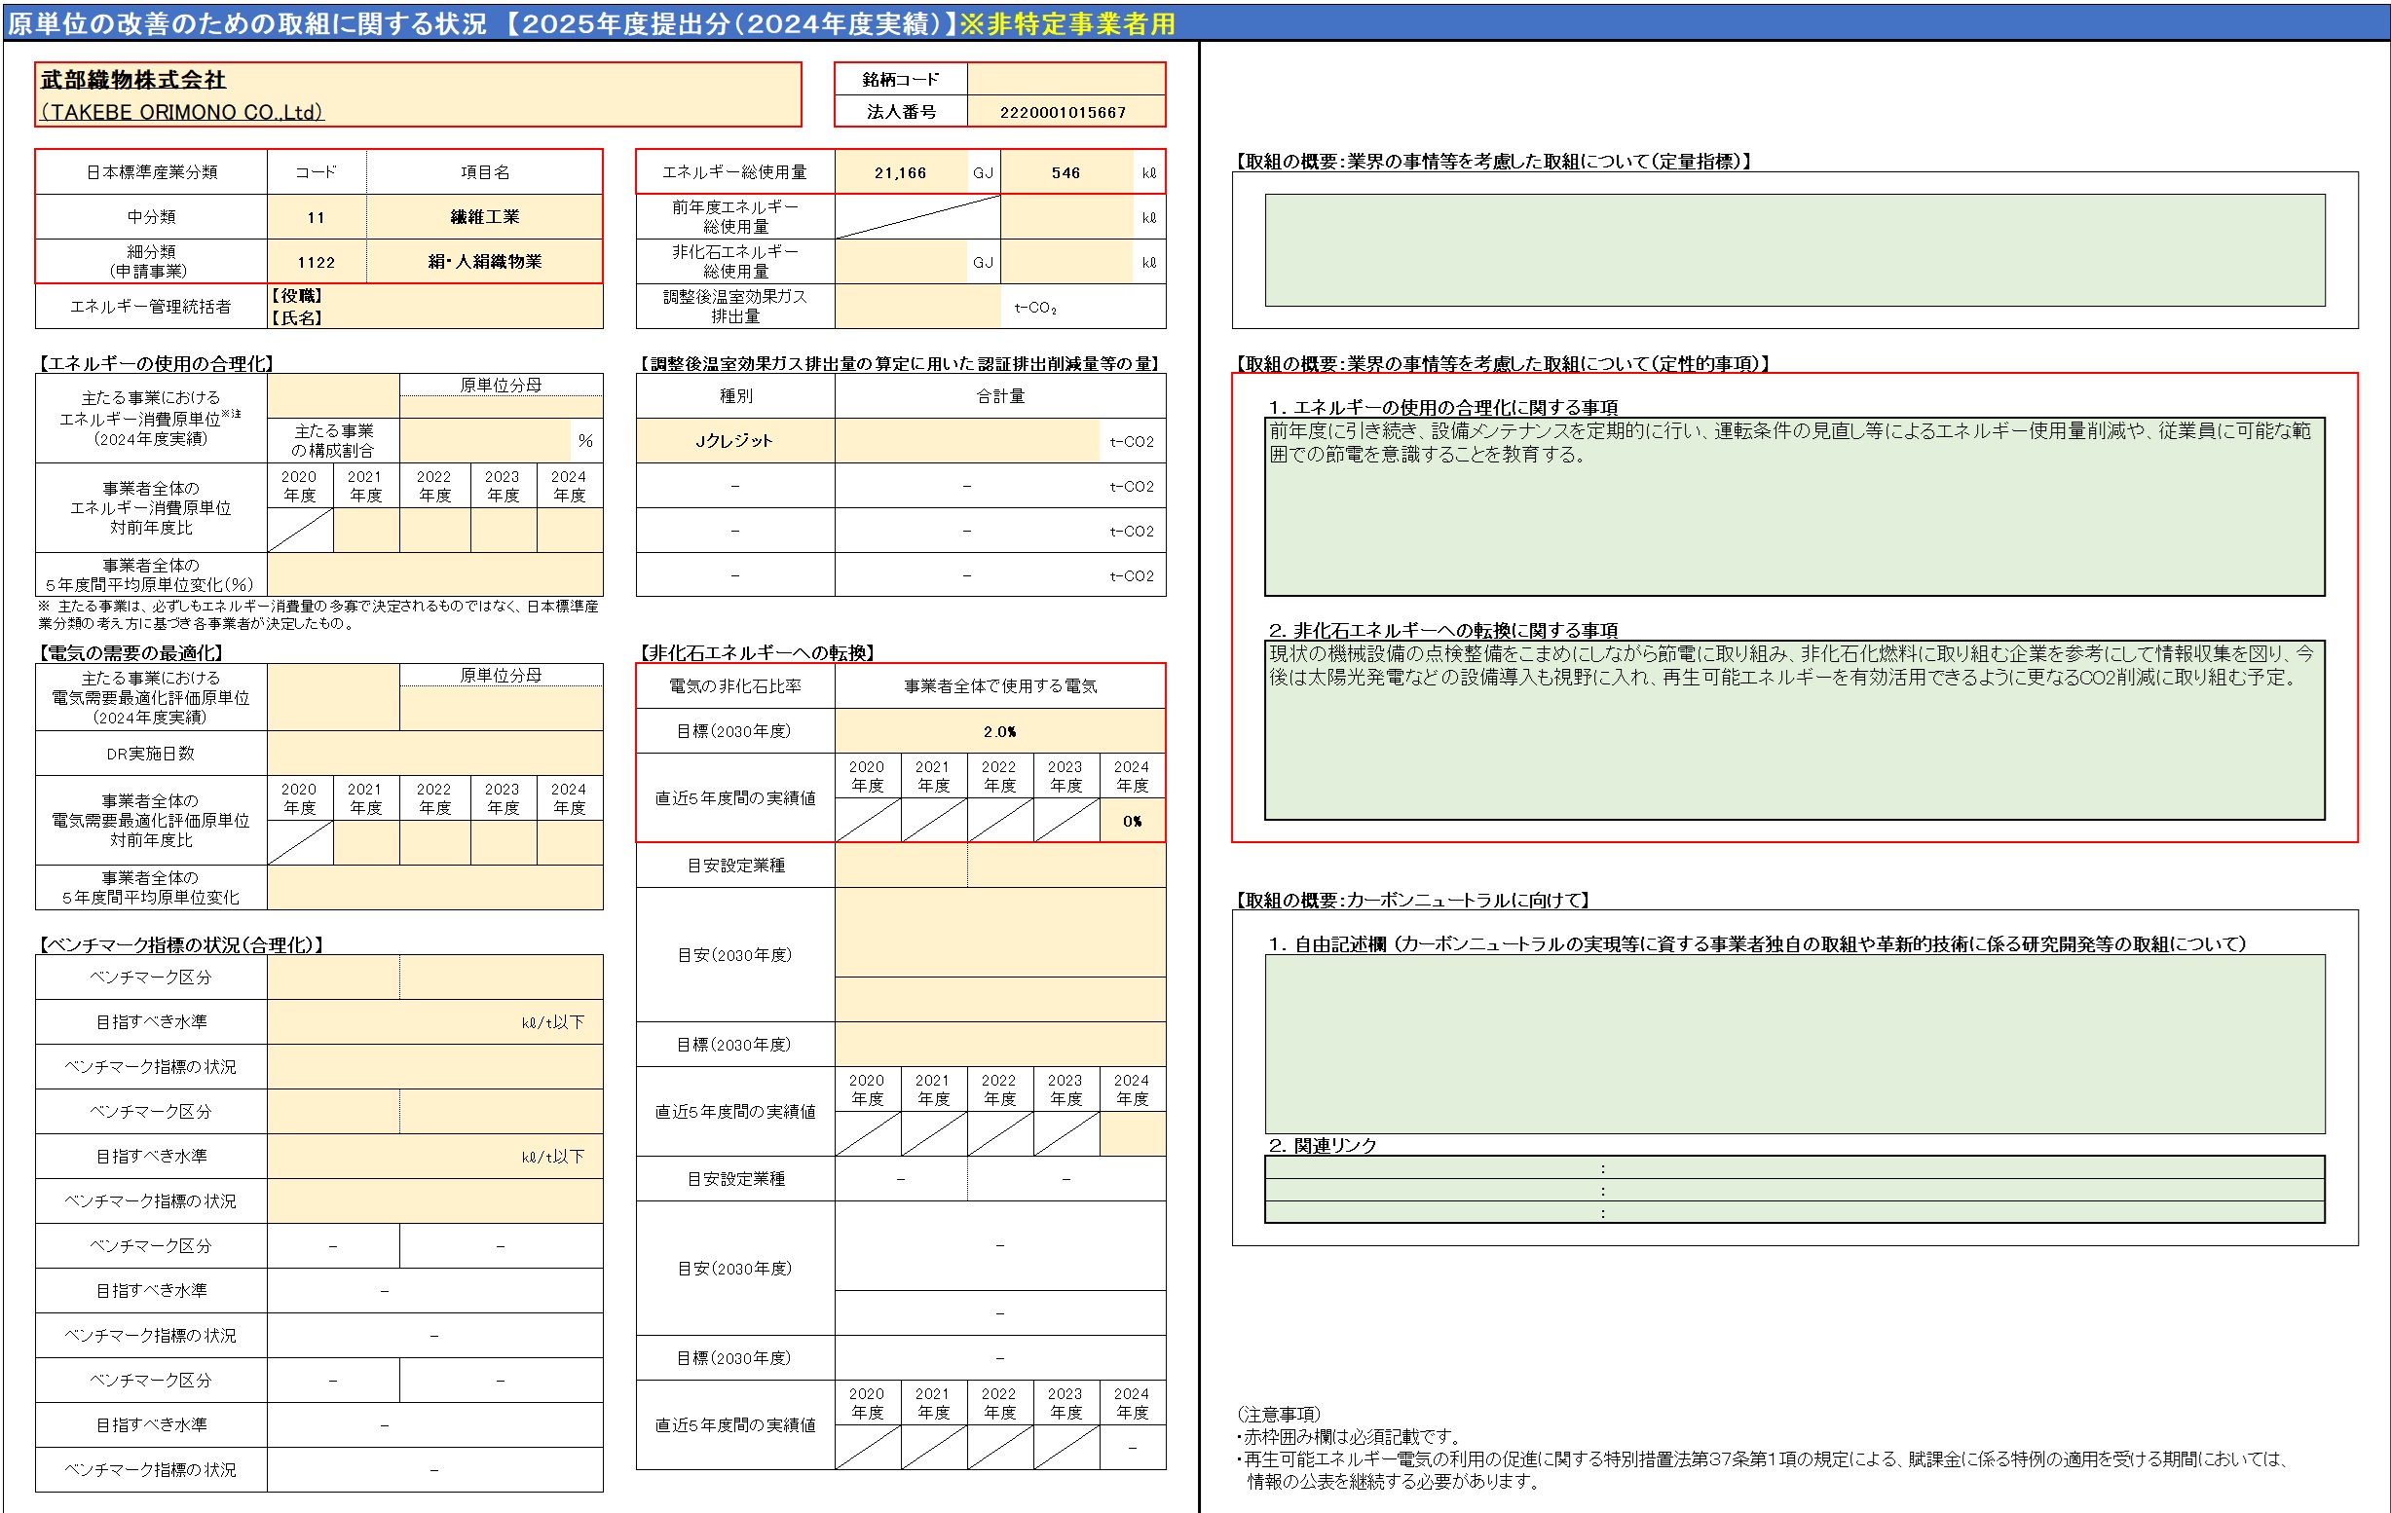This screenshot has height=1513, width=2391.
Task: Click the 非化石エネルギーへの転換に関する事項 text box
Action: click(x=1794, y=729)
